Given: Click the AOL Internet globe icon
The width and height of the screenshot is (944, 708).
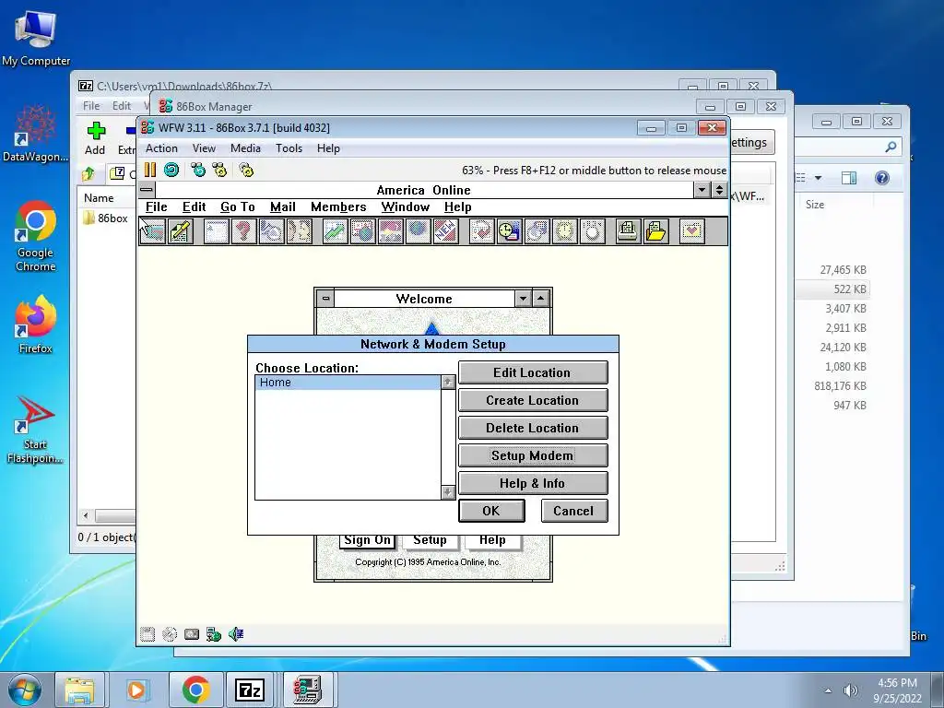Looking at the screenshot, I should click(x=419, y=231).
